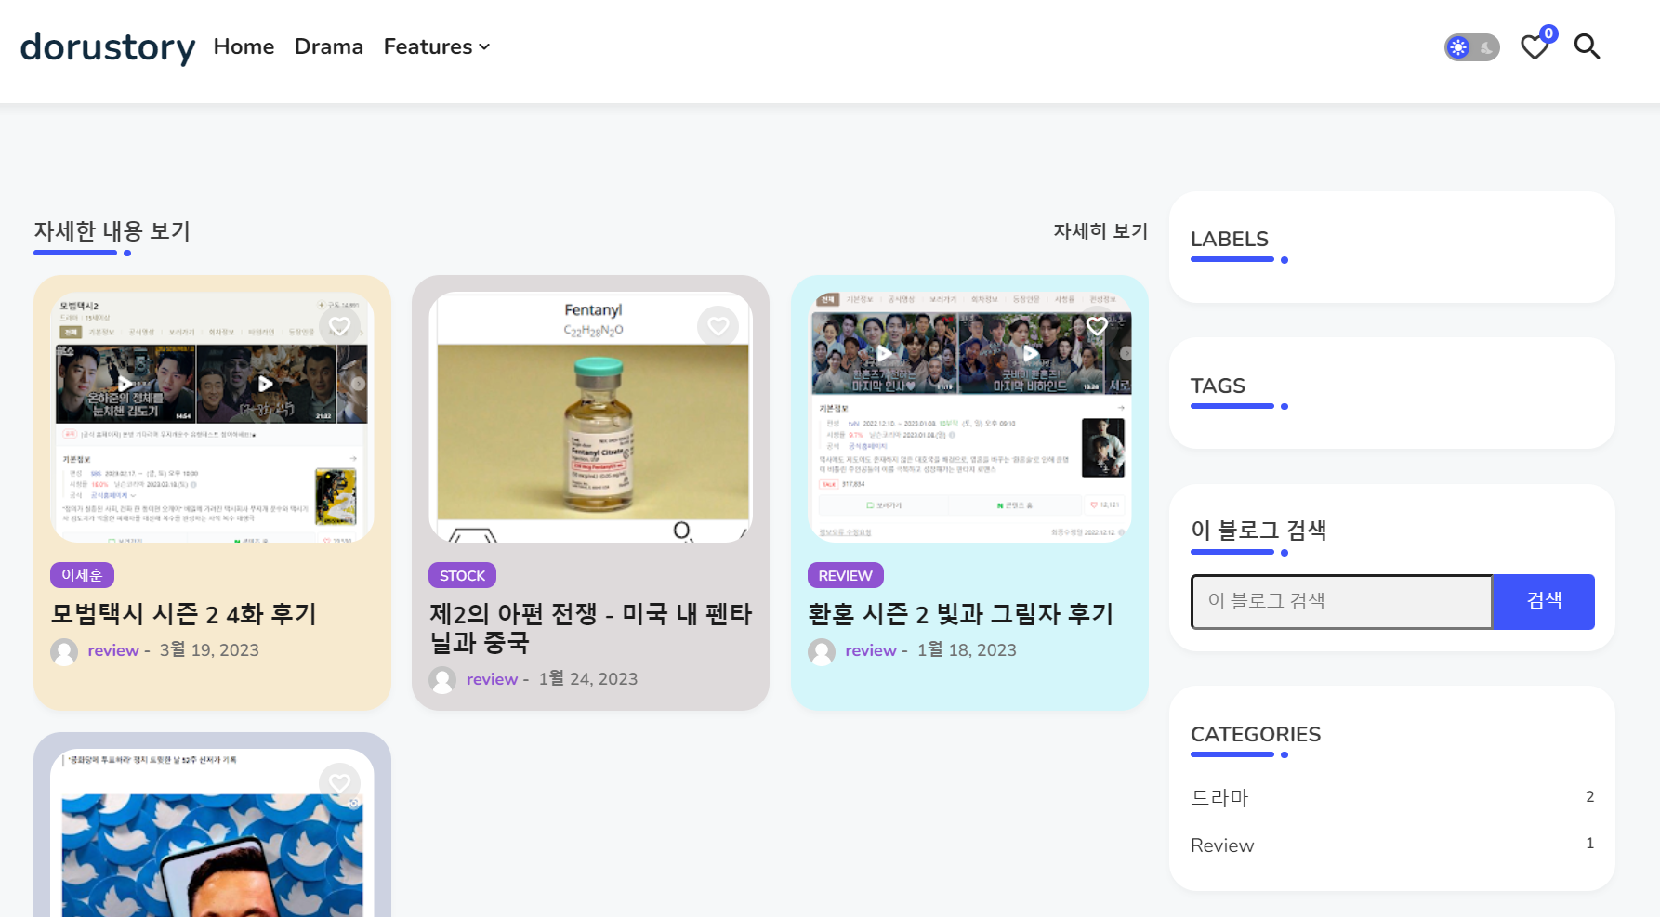
Task: Go to the Home menu item
Action: 244,46
